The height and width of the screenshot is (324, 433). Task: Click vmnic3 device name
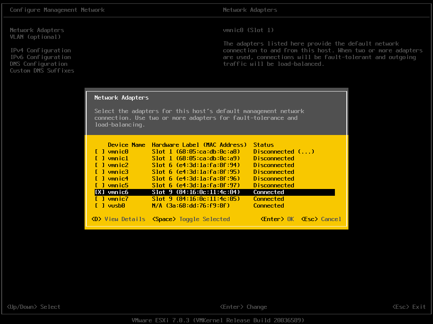118,172
